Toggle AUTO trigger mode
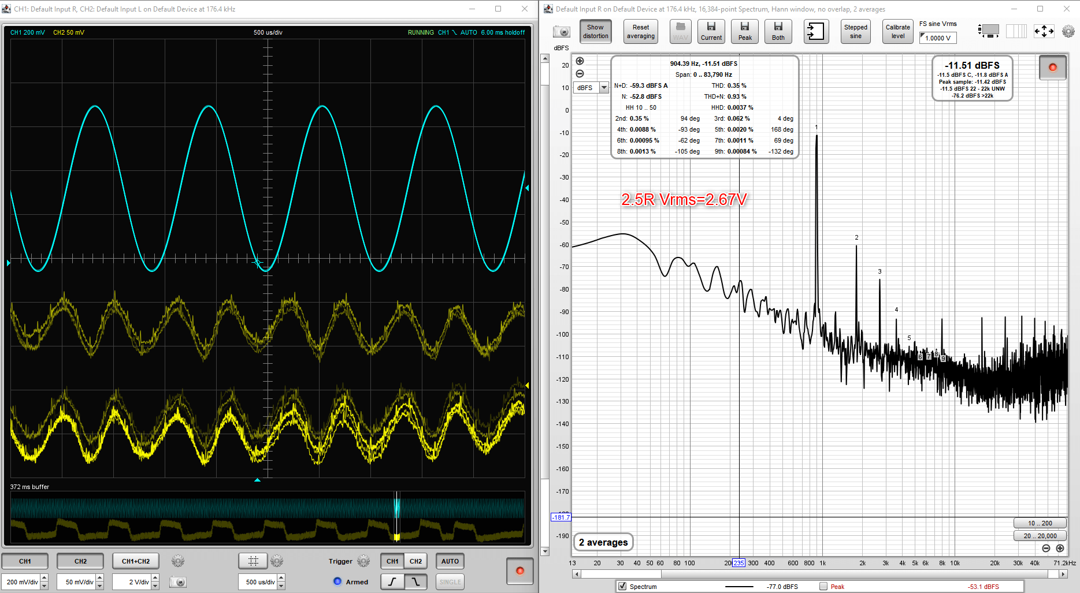 click(x=450, y=561)
